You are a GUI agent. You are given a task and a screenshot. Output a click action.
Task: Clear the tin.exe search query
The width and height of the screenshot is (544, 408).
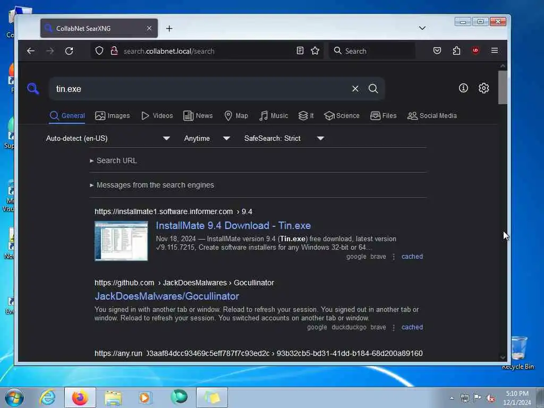click(355, 89)
